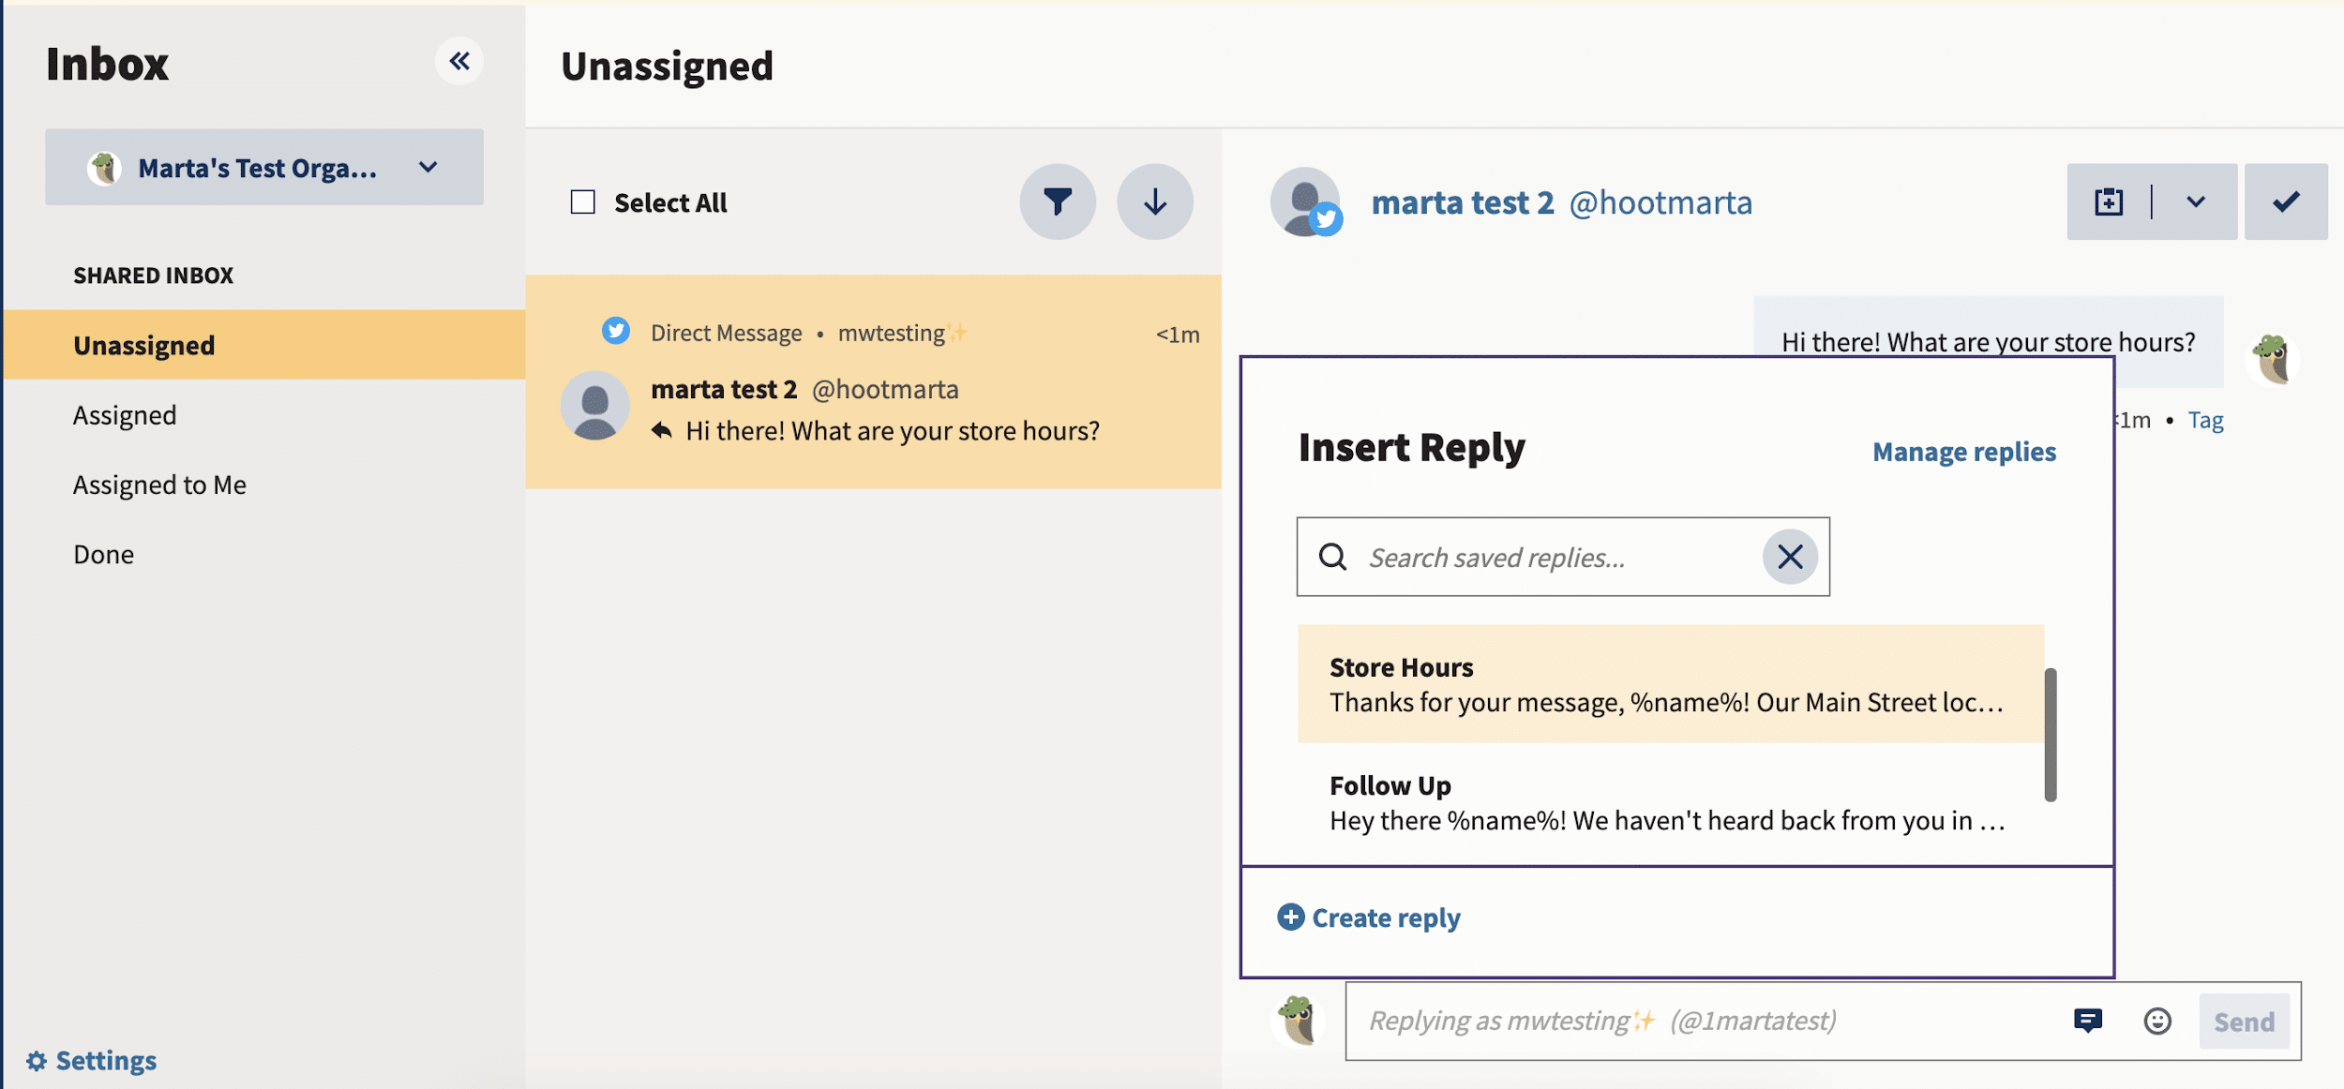Switch to the Assigned to Me view
Screen dimensions: 2344x1089
tap(158, 484)
